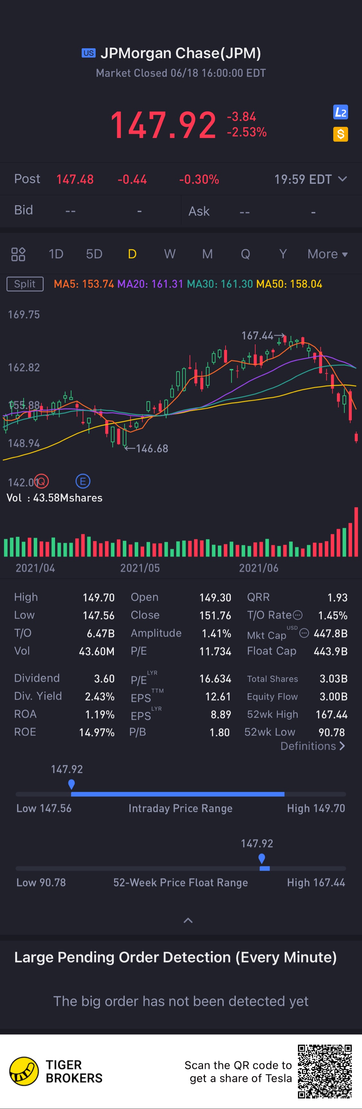The width and height of the screenshot is (362, 1109).
Task: Tap the US market badge by the stock name
Action: (x=89, y=53)
